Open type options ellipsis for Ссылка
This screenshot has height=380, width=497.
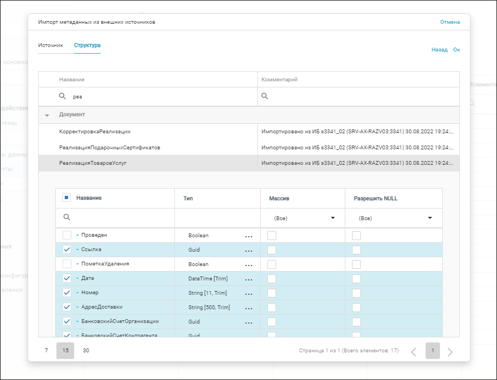(x=249, y=250)
